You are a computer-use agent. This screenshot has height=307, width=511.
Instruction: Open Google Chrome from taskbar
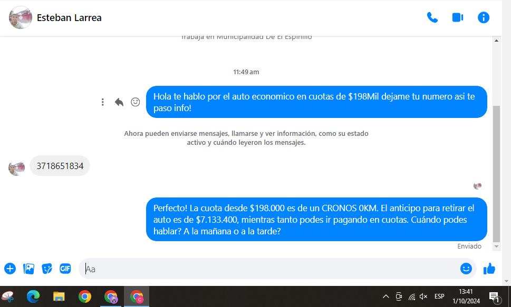tap(85, 296)
